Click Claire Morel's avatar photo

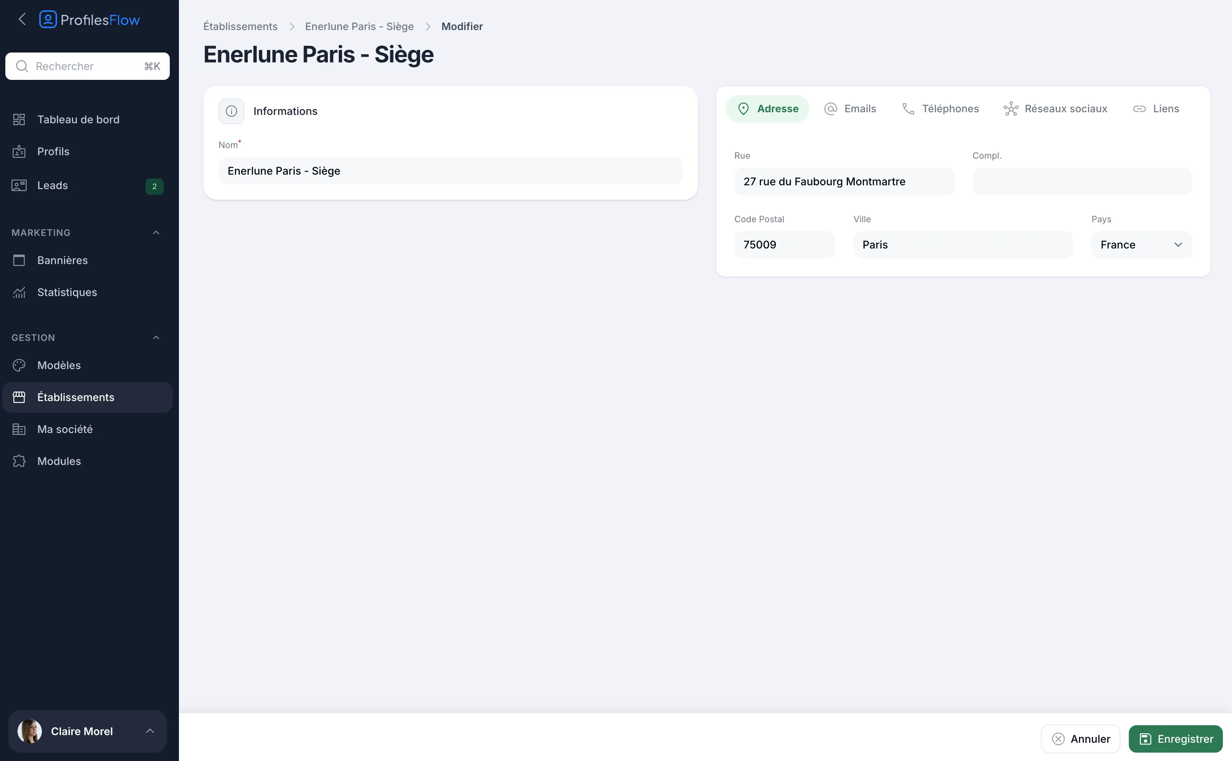click(x=30, y=731)
